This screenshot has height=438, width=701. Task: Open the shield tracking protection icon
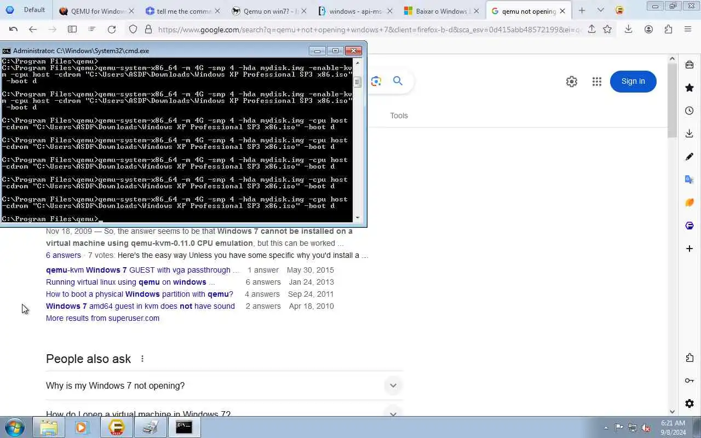pyautogui.click(x=133, y=30)
